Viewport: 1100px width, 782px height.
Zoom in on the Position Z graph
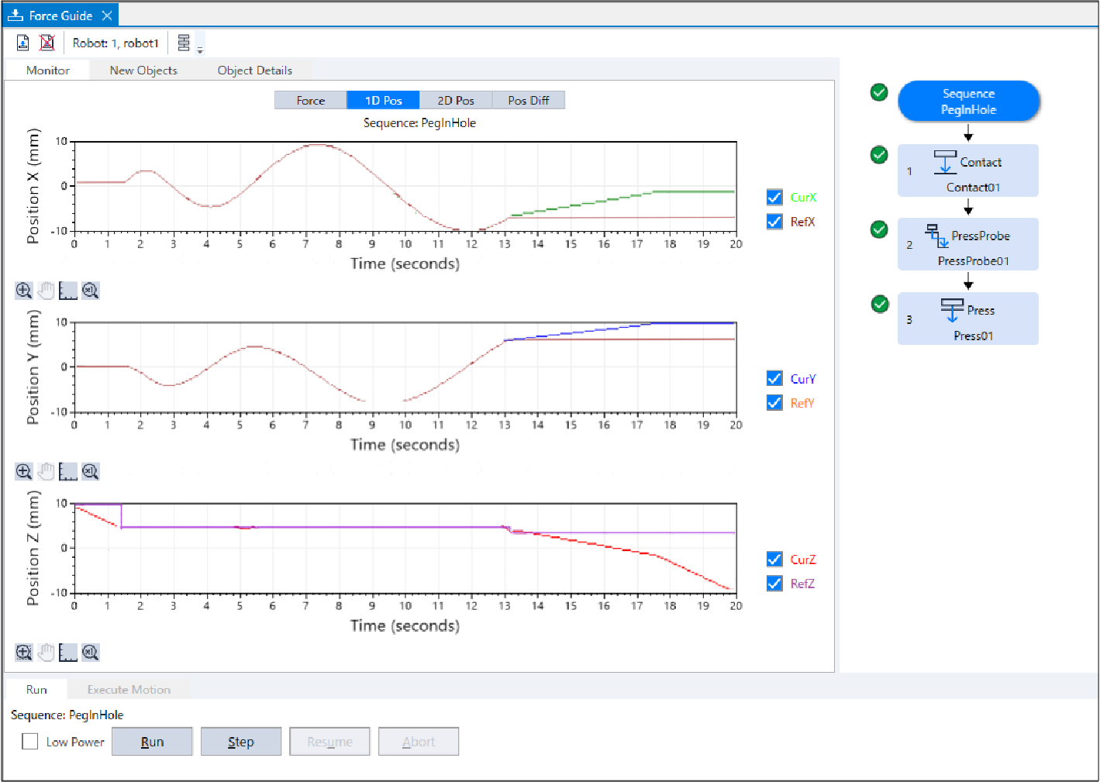click(24, 653)
